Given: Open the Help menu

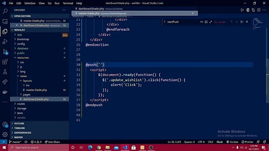Looking at the screenshot, I should click(79, 3).
